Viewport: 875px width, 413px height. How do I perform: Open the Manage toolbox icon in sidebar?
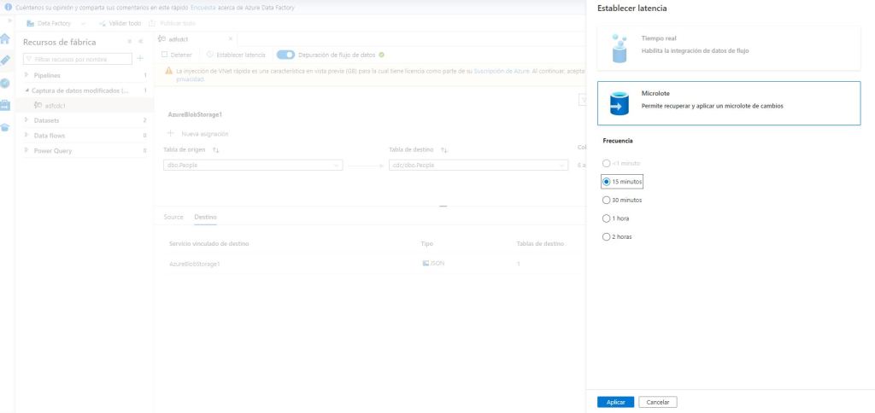point(5,105)
